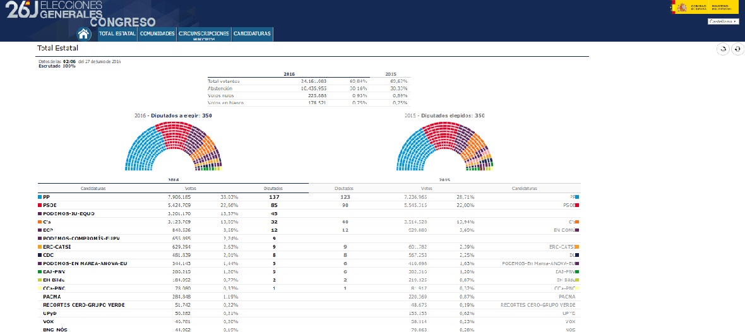Select CDC candidacy name
Viewport: 745px width, 332px height.
[x=49, y=255]
